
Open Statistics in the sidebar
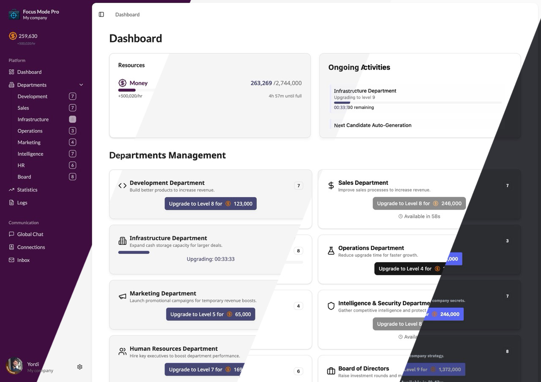tap(27, 190)
